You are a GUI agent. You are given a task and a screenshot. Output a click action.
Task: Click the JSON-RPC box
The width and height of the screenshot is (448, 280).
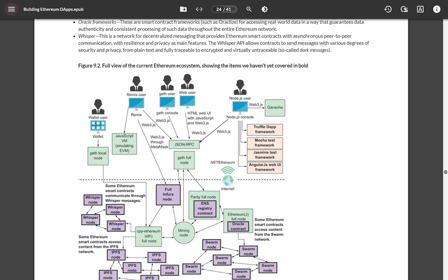tap(184, 144)
